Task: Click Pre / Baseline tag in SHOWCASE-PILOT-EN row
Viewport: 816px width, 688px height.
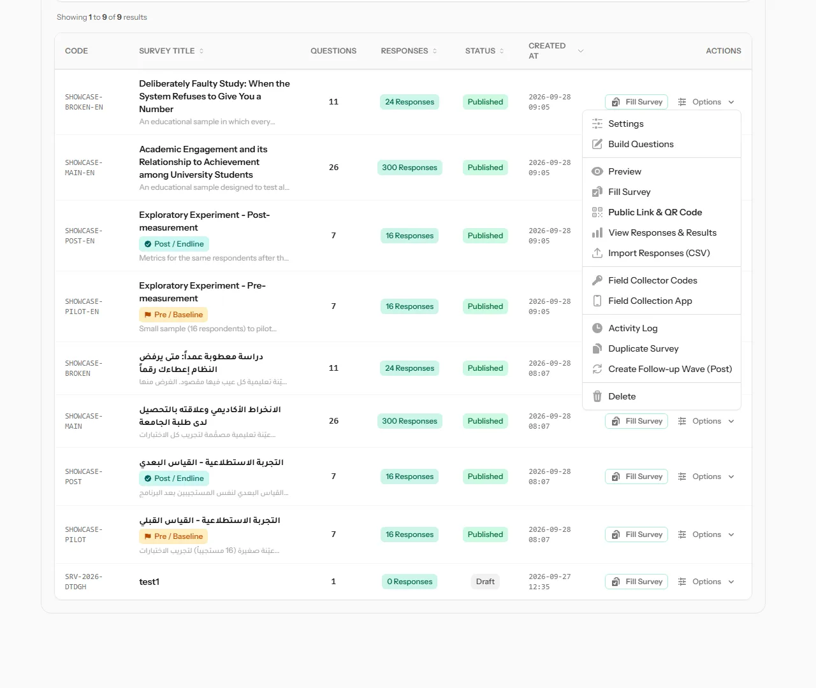Action: 173,315
